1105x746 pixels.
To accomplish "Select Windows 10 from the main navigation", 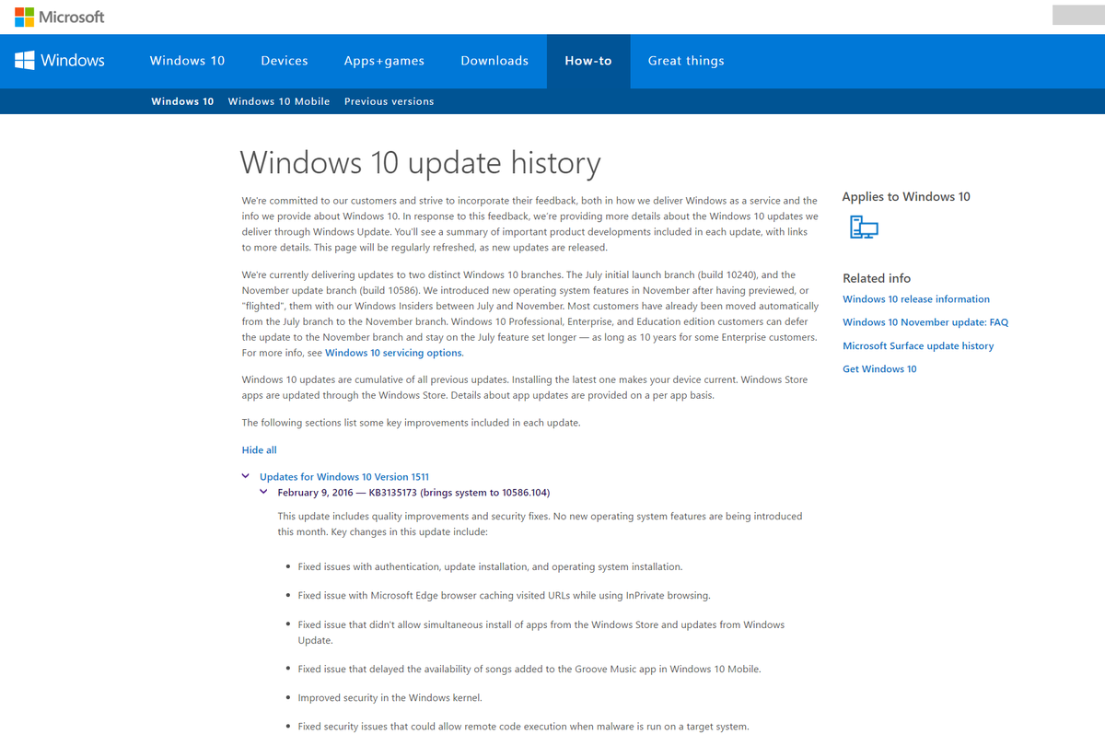I will (x=187, y=61).
